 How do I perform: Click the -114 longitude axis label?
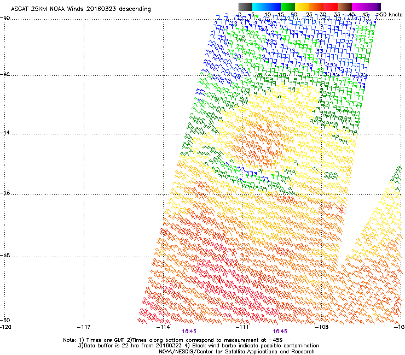(163, 327)
